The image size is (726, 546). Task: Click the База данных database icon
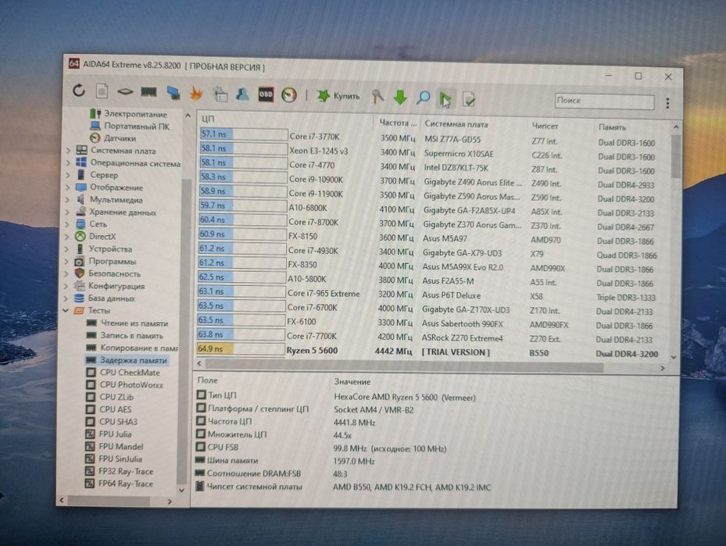point(79,298)
